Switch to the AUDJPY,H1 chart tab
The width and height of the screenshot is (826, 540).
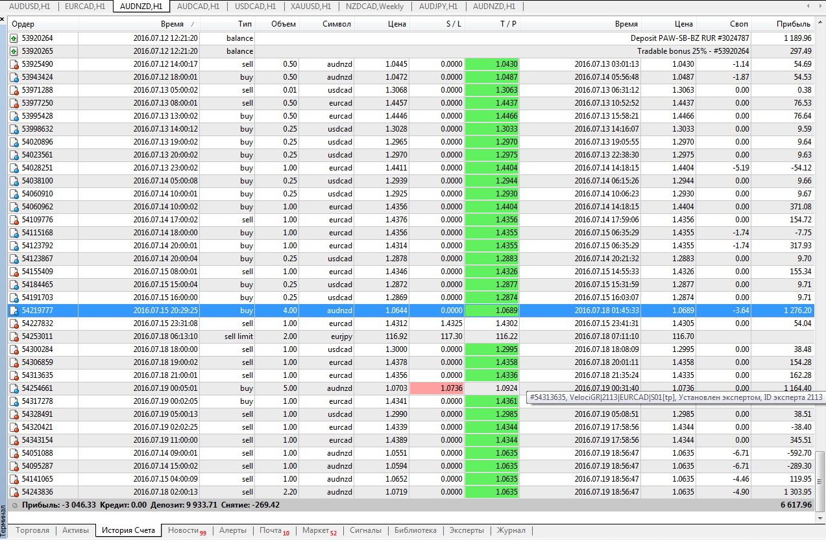coord(439,6)
